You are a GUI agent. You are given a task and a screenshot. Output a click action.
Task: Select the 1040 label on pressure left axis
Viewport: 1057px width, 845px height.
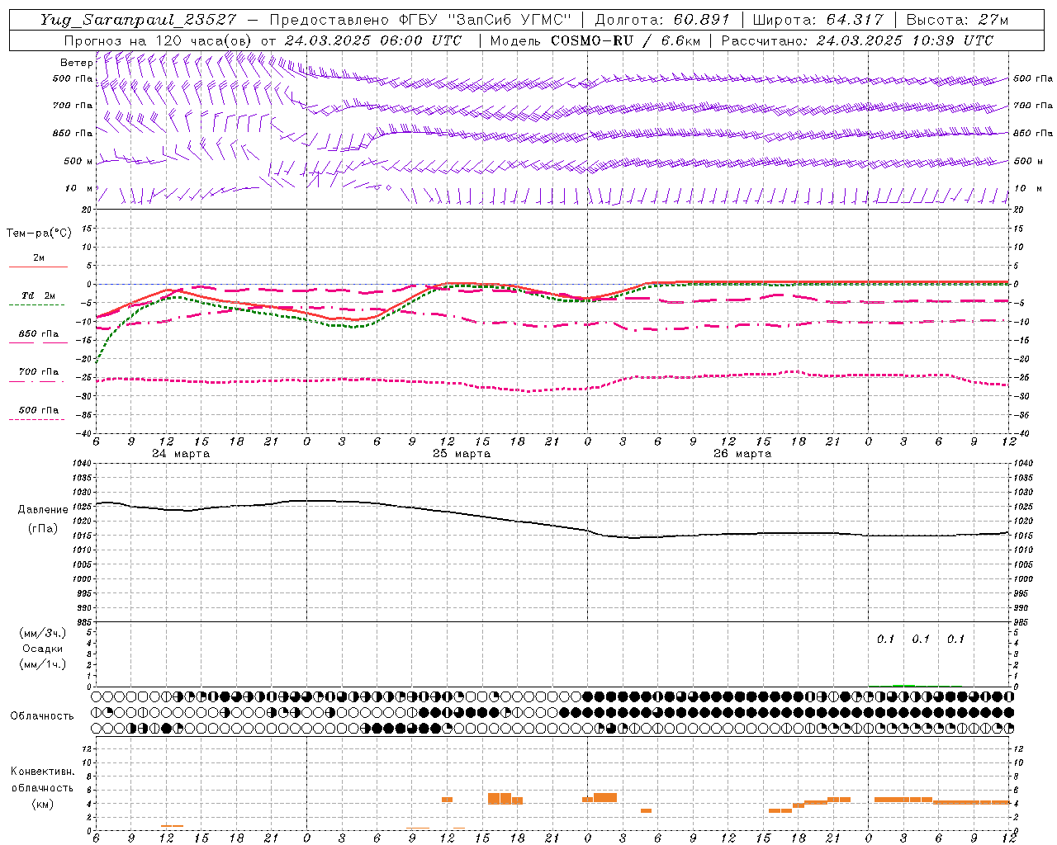tap(81, 464)
